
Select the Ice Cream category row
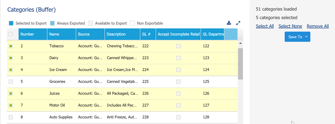tap(122, 70)
